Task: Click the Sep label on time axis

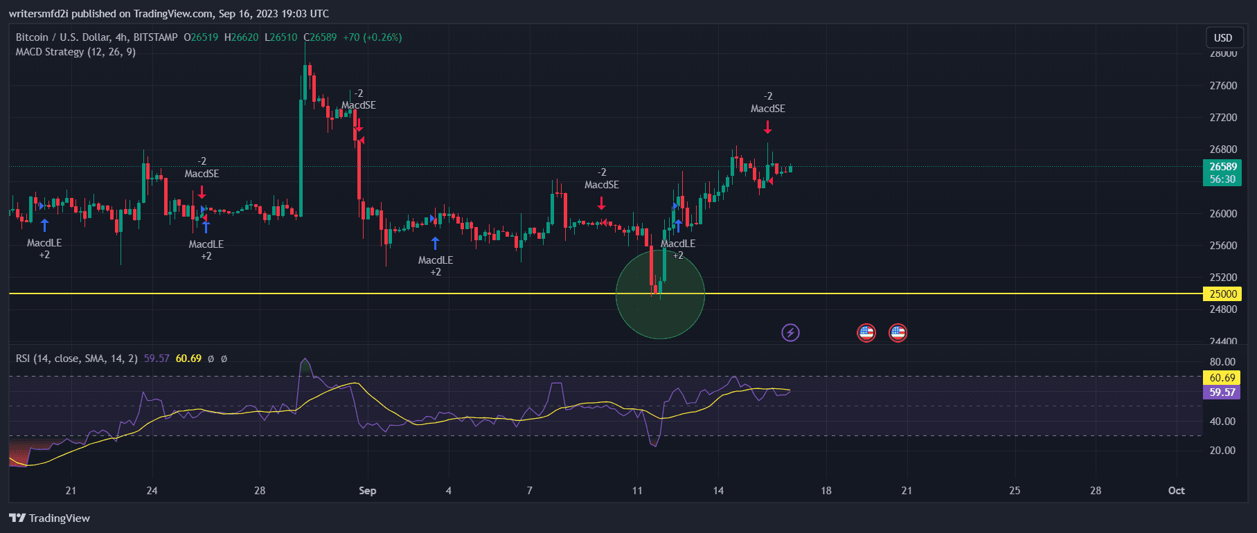Action: [367, 491]
